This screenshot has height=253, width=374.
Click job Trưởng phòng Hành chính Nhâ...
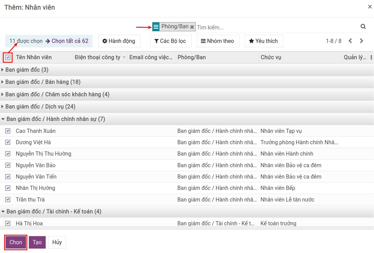pyautogui.click(x=299, y=142)
